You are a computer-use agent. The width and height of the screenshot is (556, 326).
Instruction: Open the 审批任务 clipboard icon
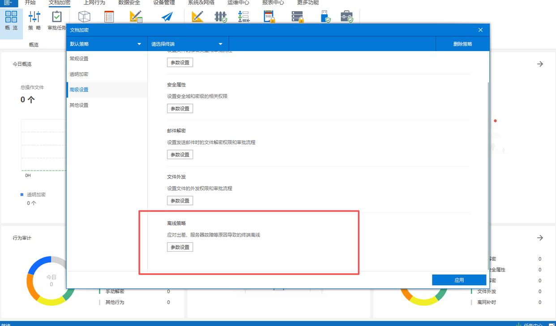coord(57,17)
